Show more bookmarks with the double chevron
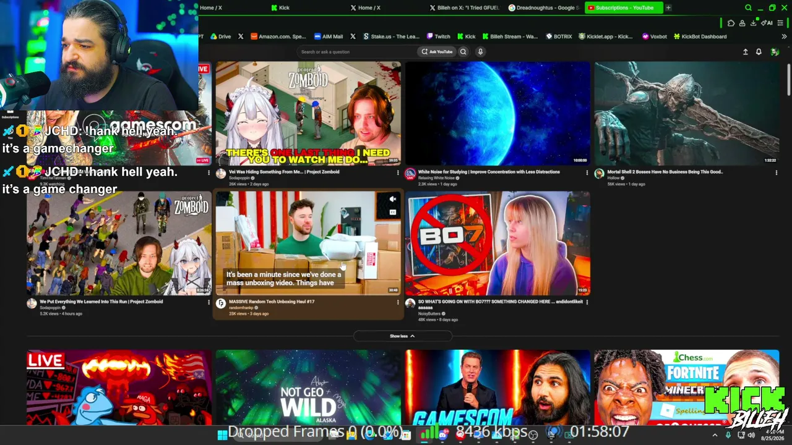The height and width of the screenshot is (445, 792). [x=784, y=36]
